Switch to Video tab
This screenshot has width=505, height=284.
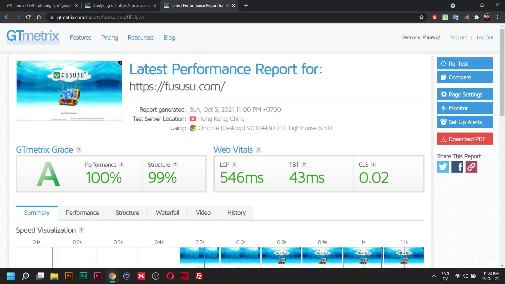point(203,213)
